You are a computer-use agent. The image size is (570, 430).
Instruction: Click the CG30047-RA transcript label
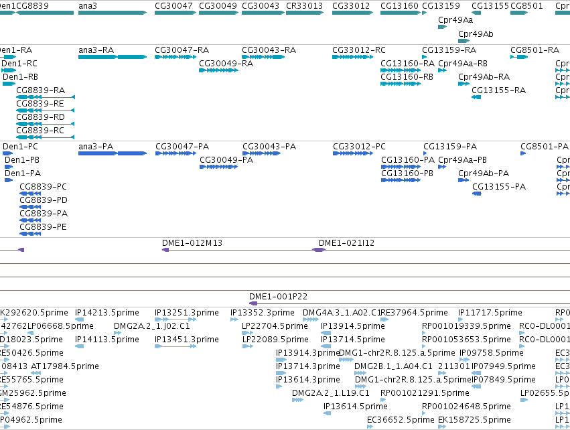[182, 50]
